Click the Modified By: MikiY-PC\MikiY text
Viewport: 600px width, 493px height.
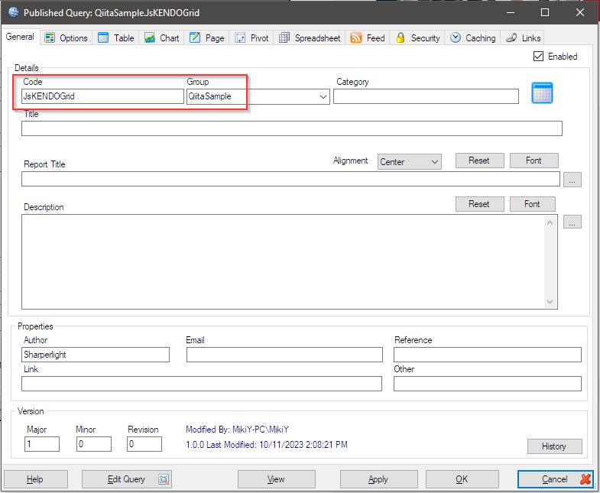pyautogui.click(x=237, y=430)
